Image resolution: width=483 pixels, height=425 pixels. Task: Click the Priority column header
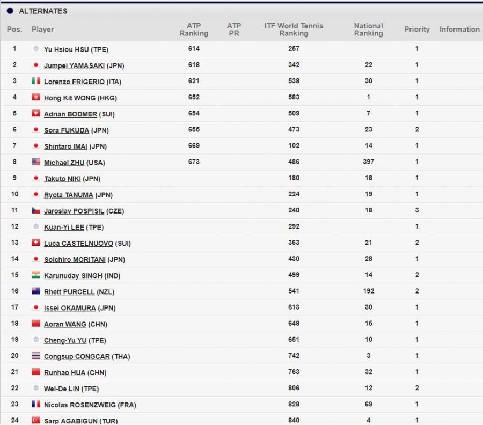pyautogui.click(x=416, y=30)
